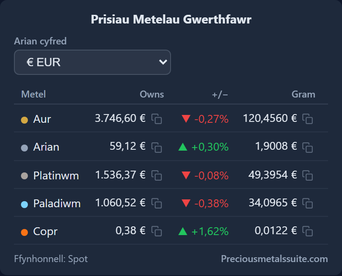342x276 pixels.
Task: Click the Gram column header
Action: pos(304,94)
